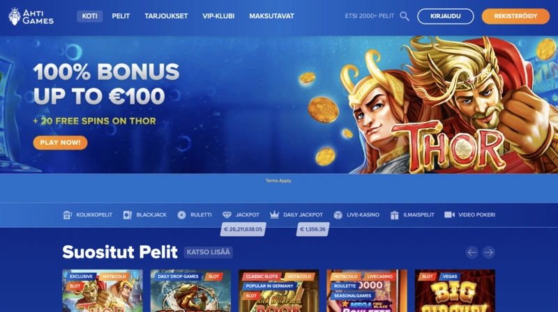Go to next popular games arrow

click(x=489, y=252)
